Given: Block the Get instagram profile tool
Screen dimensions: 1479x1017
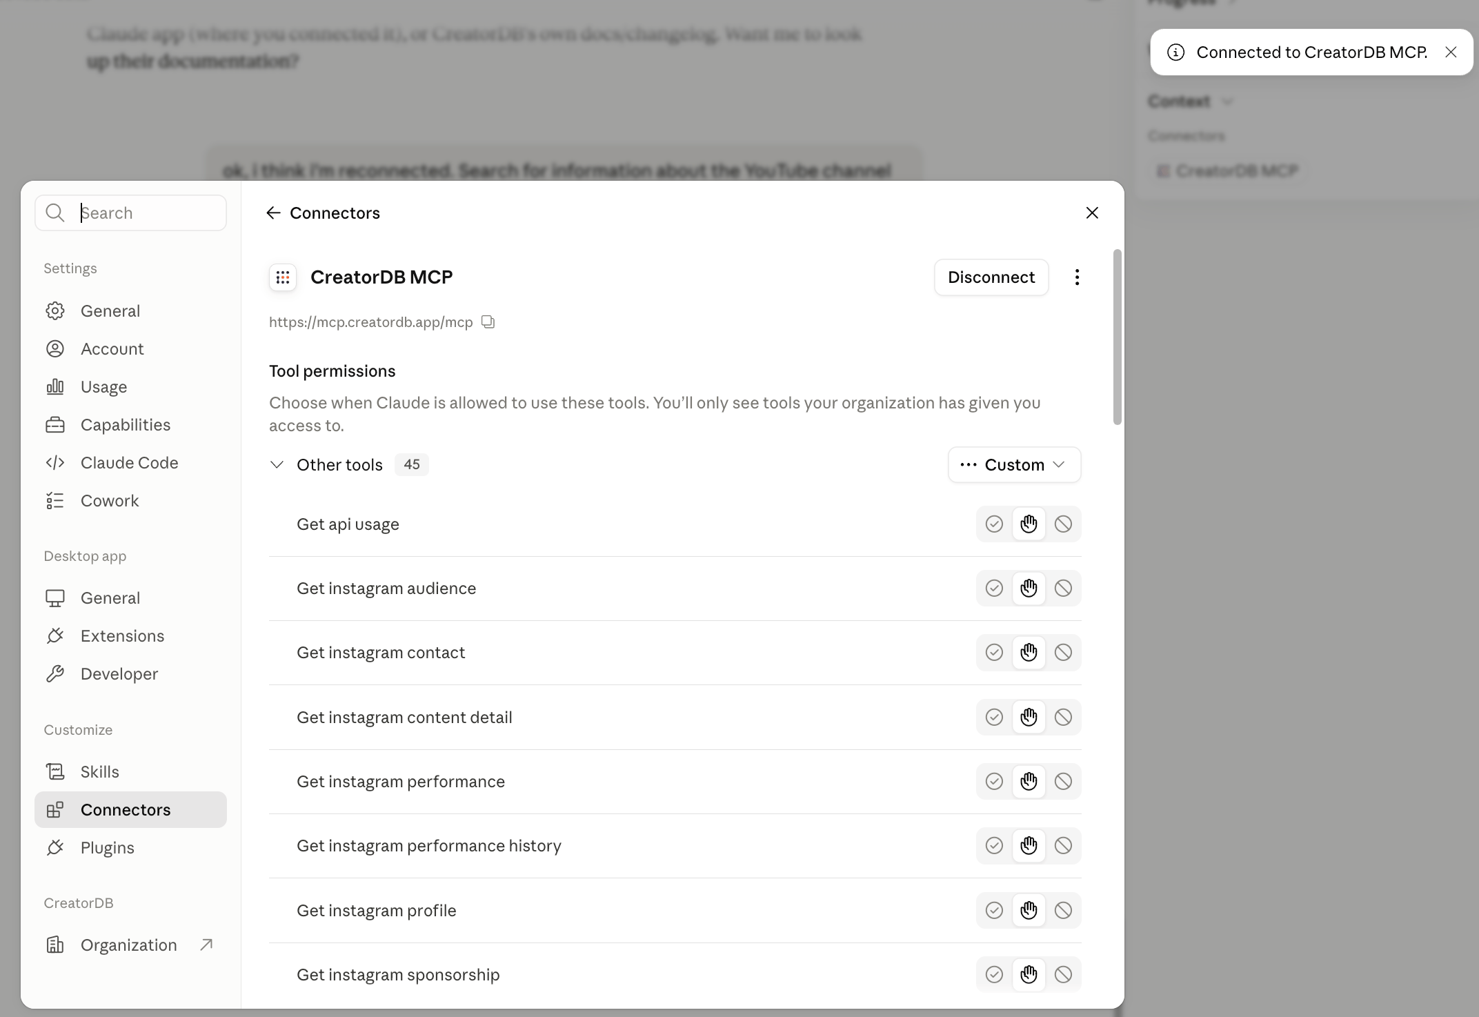Looking at the screenshot, I should (1063, 911).
